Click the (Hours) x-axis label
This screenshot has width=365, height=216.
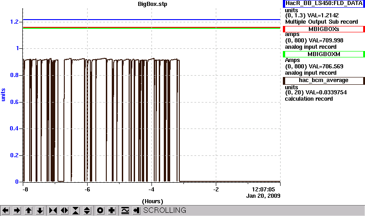click(x=152, y=201)
